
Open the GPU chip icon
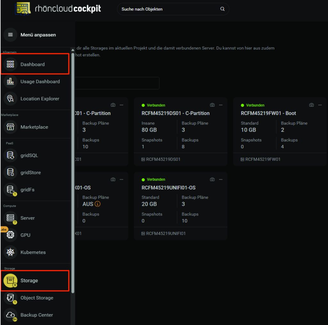pyautogui.click(x=10, y=235)
